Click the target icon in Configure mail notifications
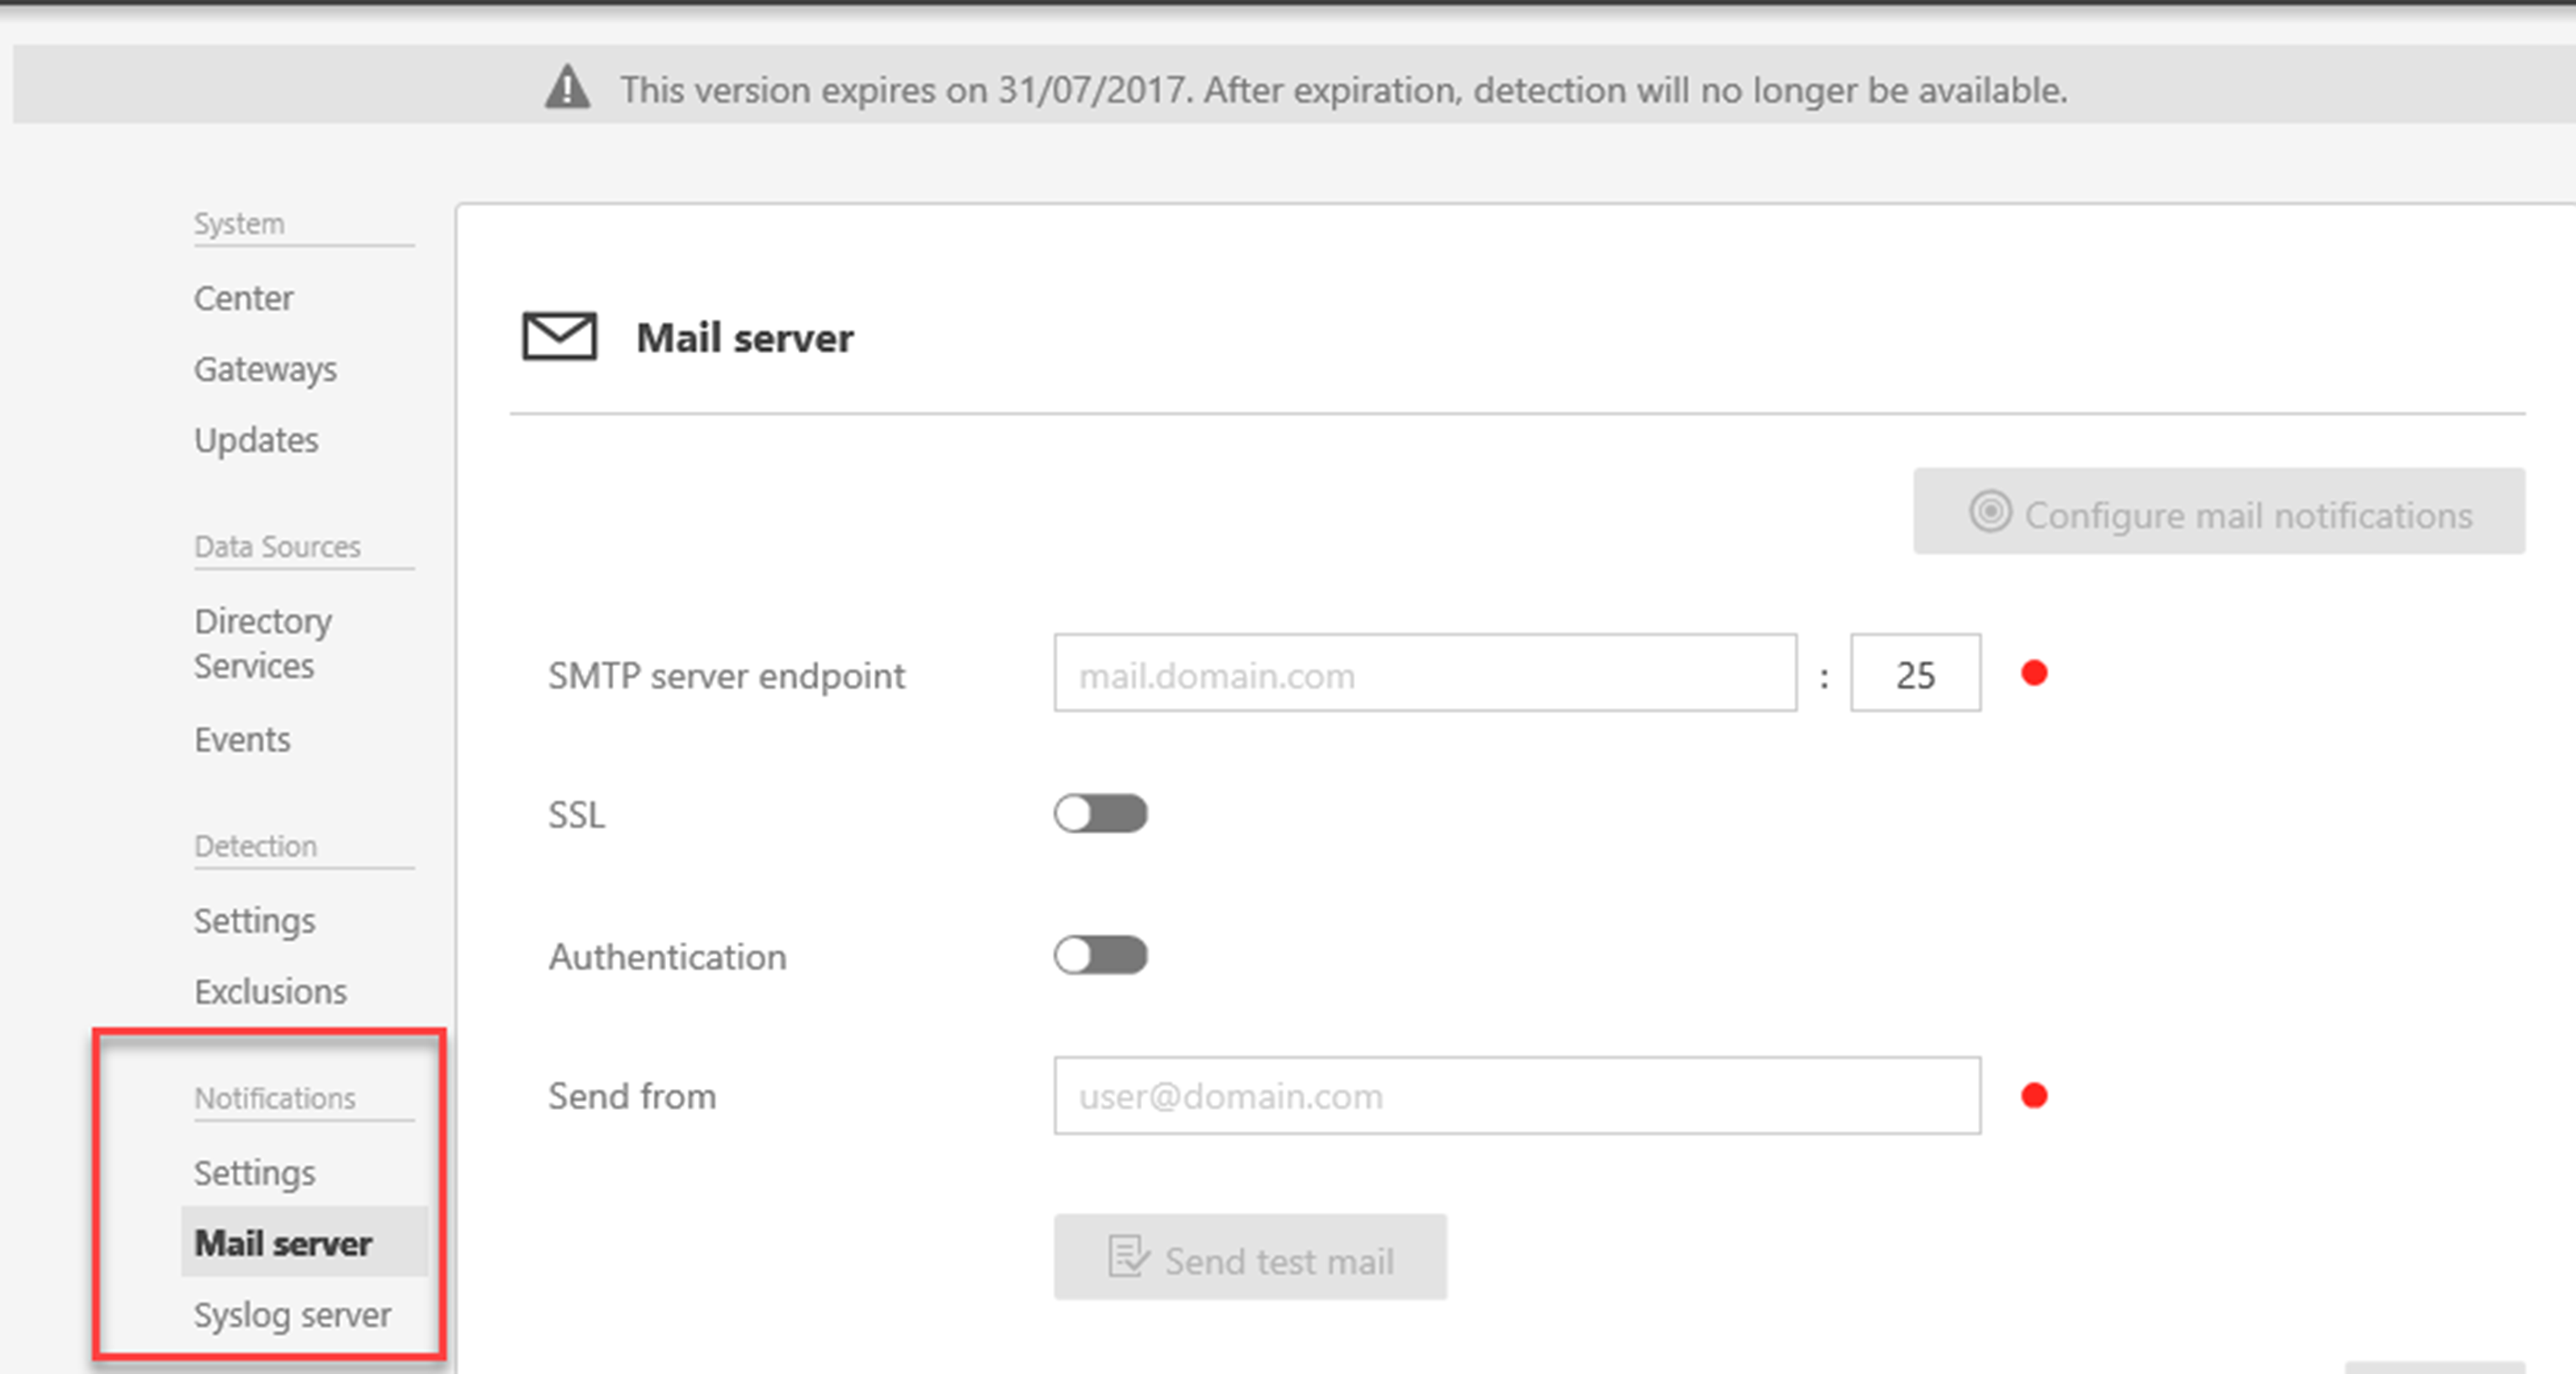The image size is (2576, 1374). pos(1989,511)
